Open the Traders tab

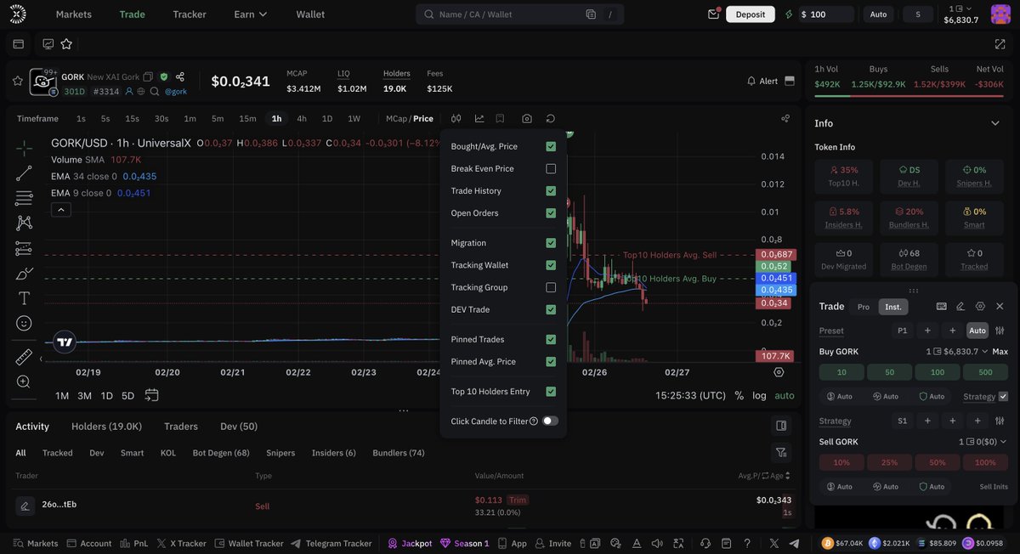click(181, 426)
